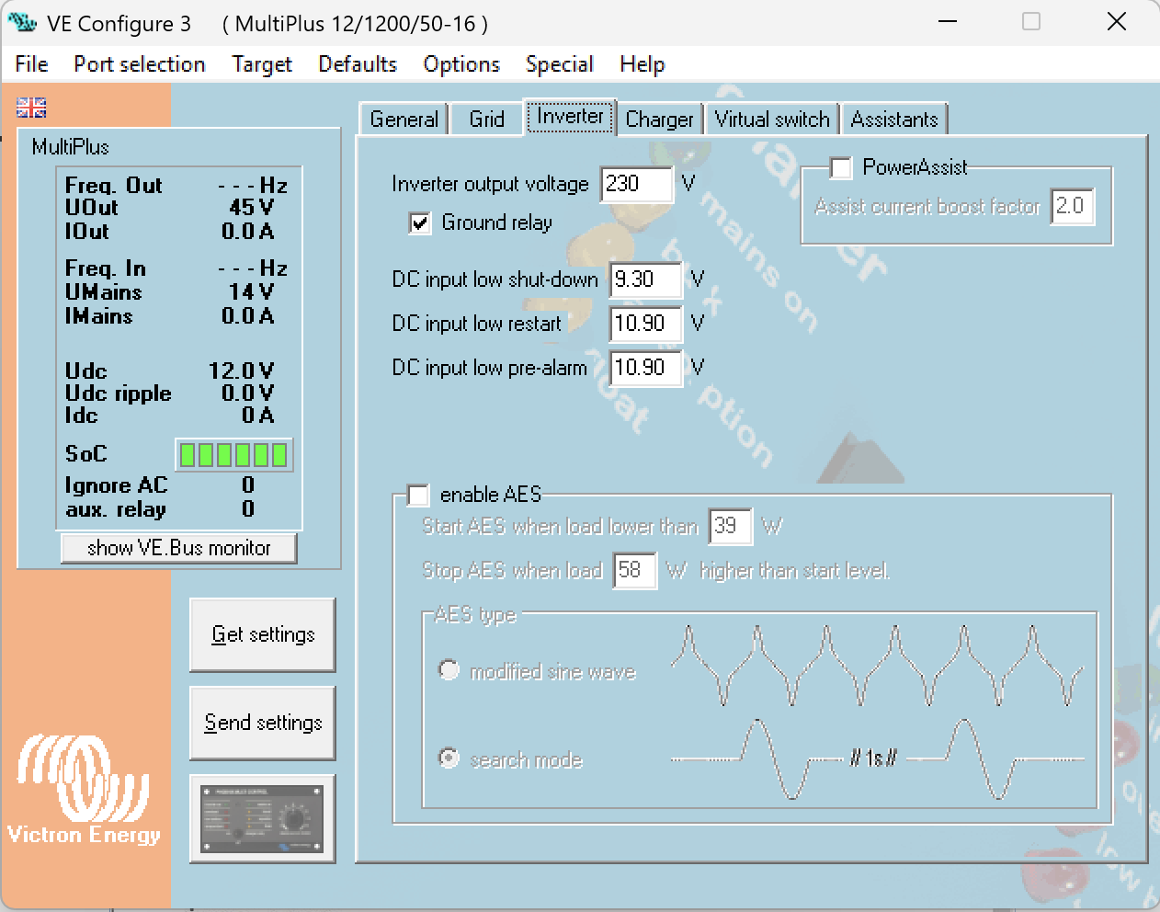Screen dimensions: 1160x912
Task: Select the Inverter tab
Action: [x=570, y=117]
